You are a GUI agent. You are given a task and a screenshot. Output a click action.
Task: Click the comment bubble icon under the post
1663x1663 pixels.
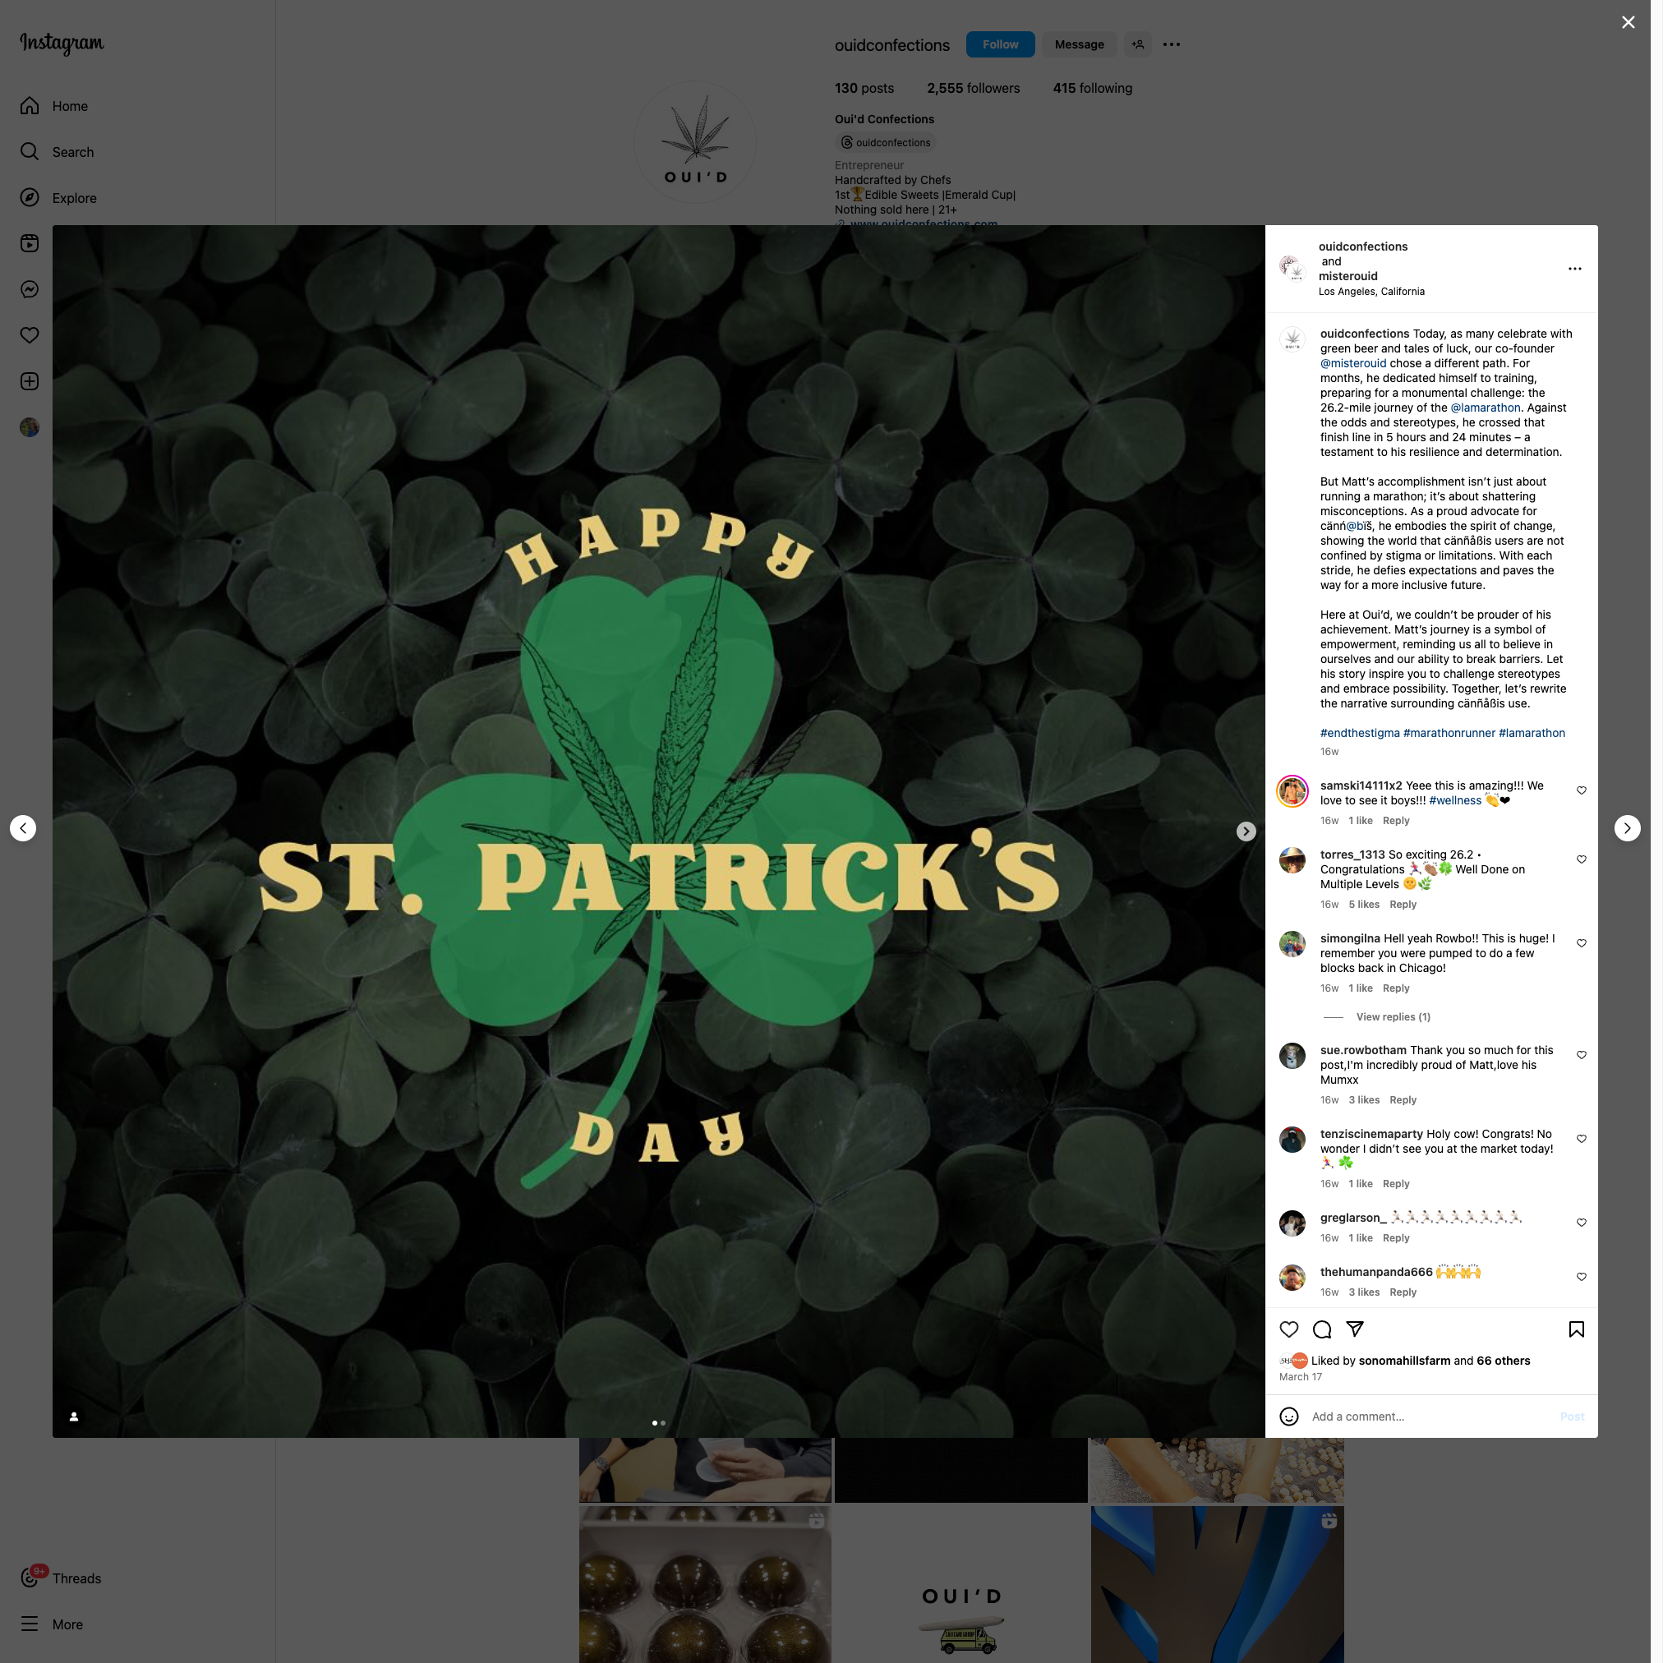(1322, 1329)
